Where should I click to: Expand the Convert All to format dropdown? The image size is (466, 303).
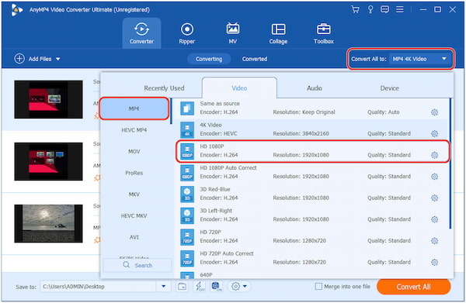coord(419,59)
